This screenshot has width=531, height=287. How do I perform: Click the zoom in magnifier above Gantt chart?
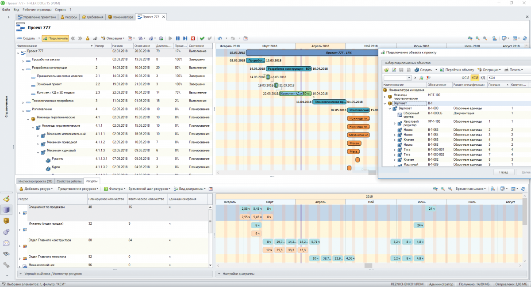[x=477, y=38]
